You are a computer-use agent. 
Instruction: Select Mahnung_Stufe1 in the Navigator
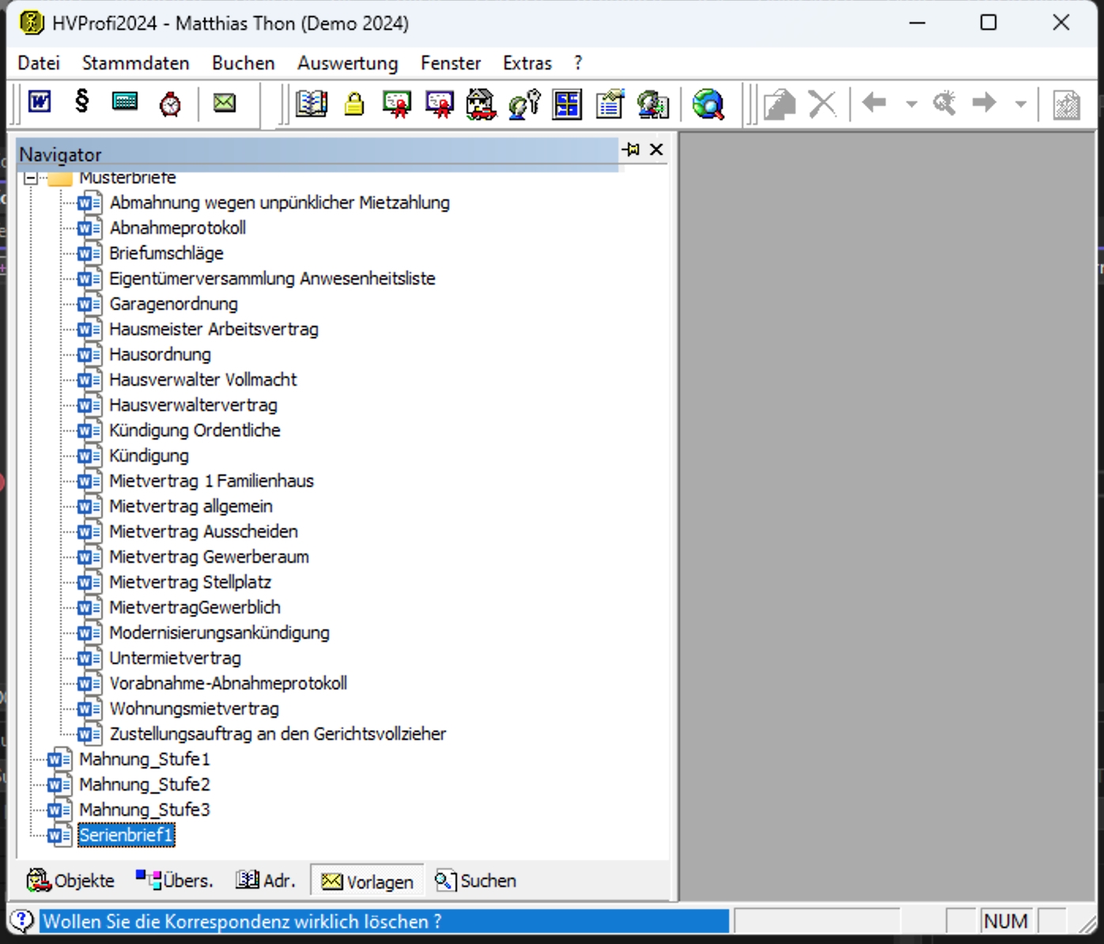[145, 760]
